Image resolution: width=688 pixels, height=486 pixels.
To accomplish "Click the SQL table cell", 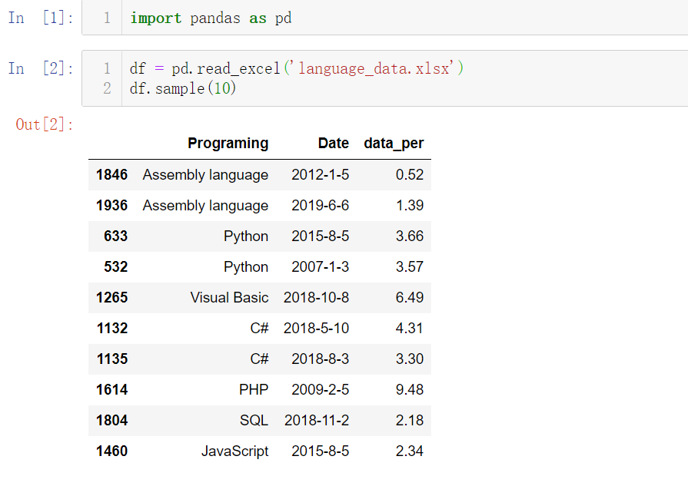I will tap(254, 421).
